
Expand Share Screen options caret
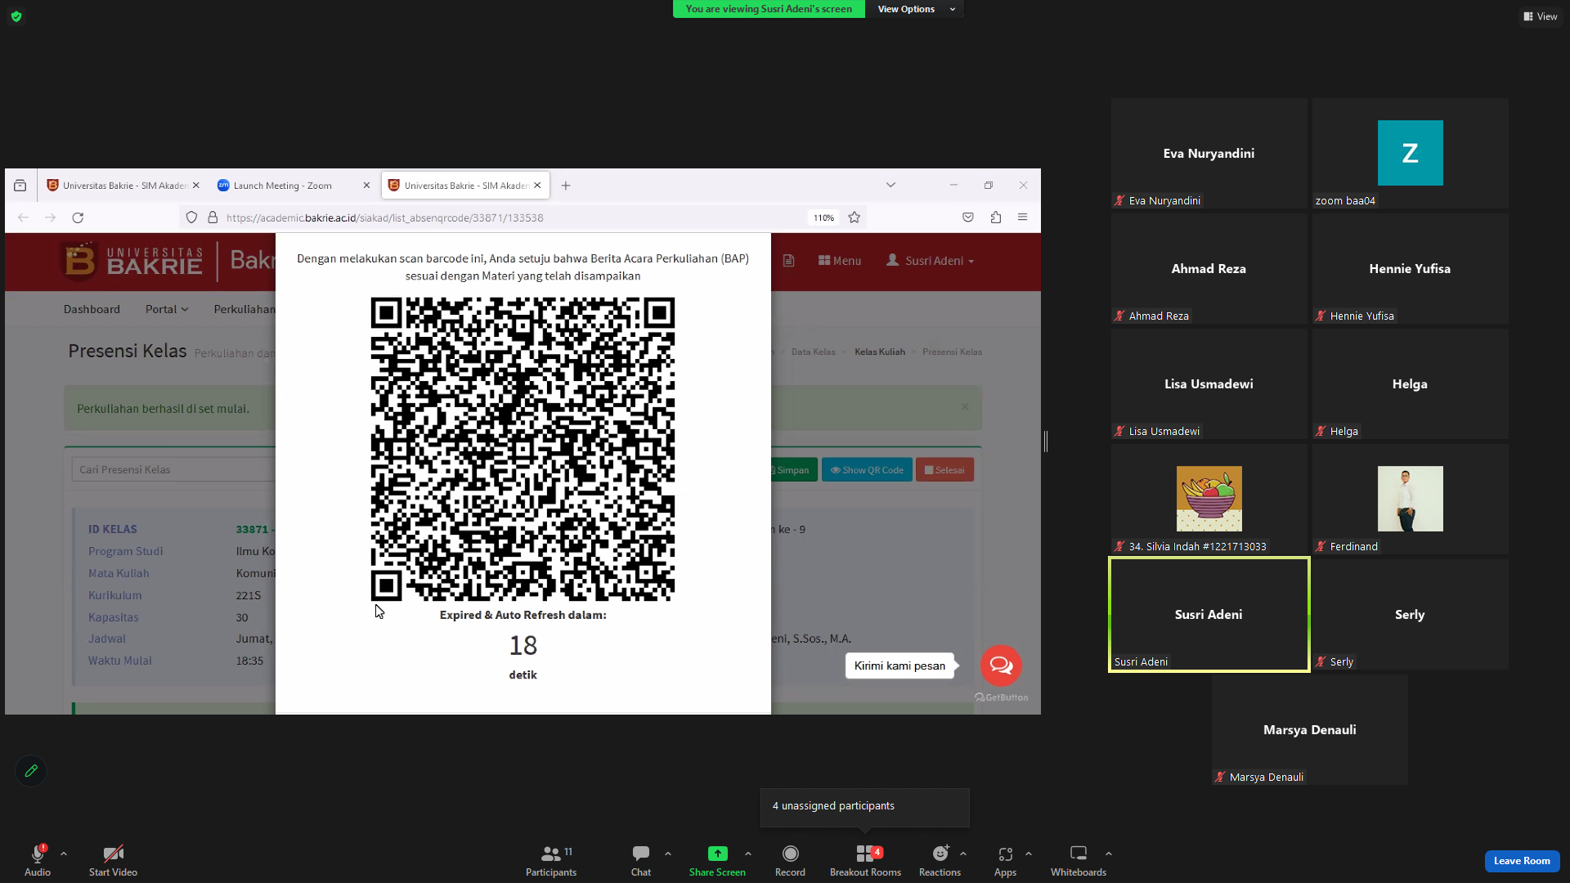[x=748, y=854]
